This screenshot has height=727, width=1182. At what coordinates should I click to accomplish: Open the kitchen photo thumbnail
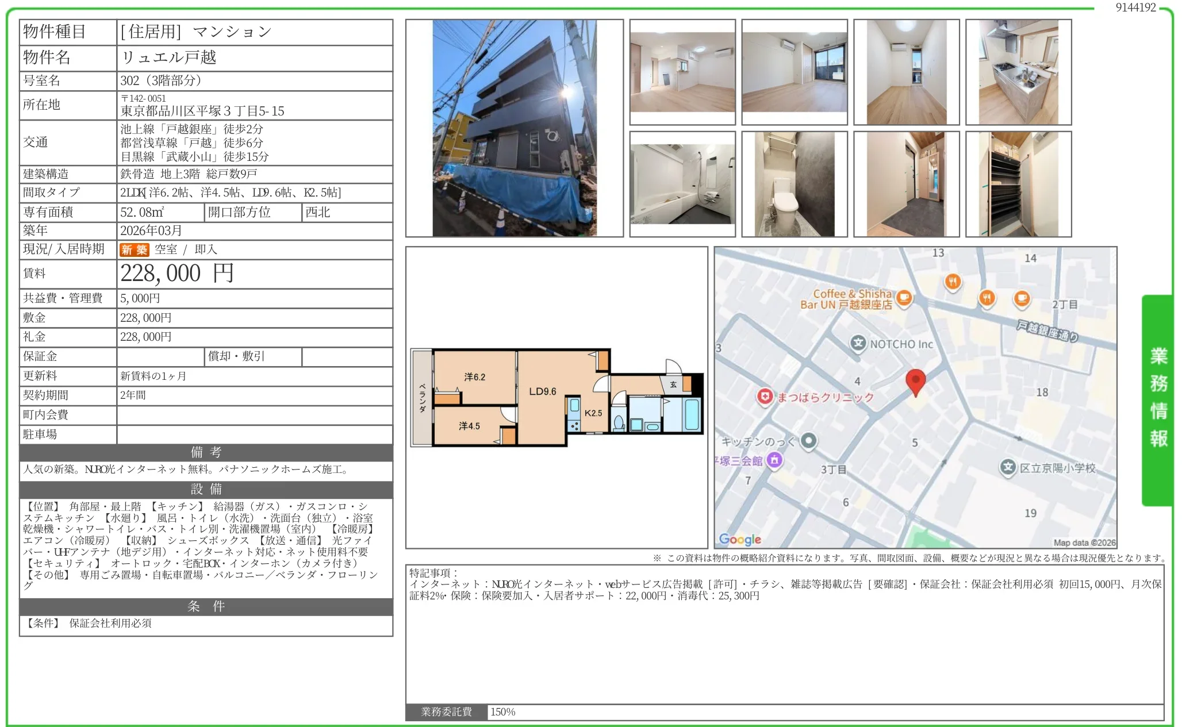[1018, 72]
